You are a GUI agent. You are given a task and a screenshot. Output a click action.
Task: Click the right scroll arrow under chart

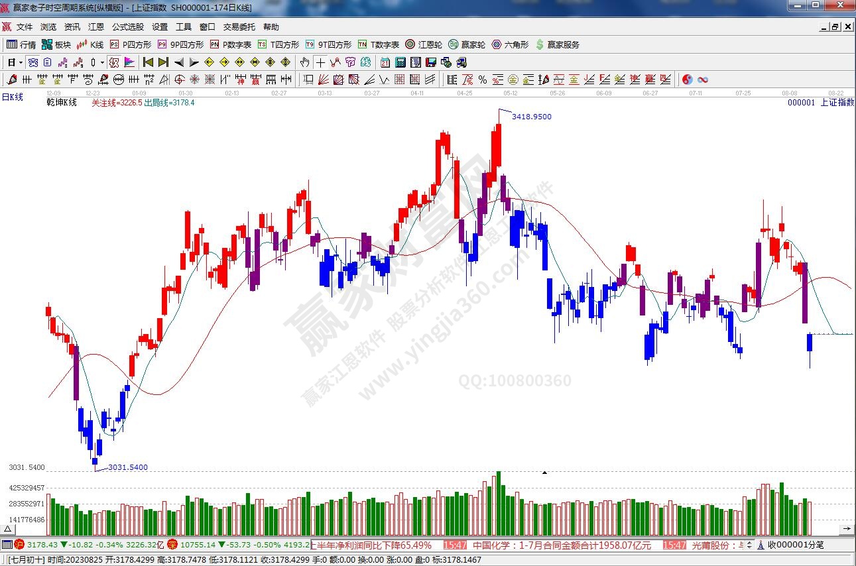tap(846, 529)
